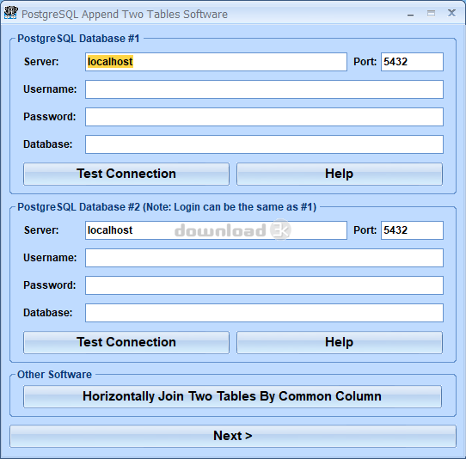Open Help for Database #1 section
This screenshot has height=459, width=466.
tap(340, 174)
